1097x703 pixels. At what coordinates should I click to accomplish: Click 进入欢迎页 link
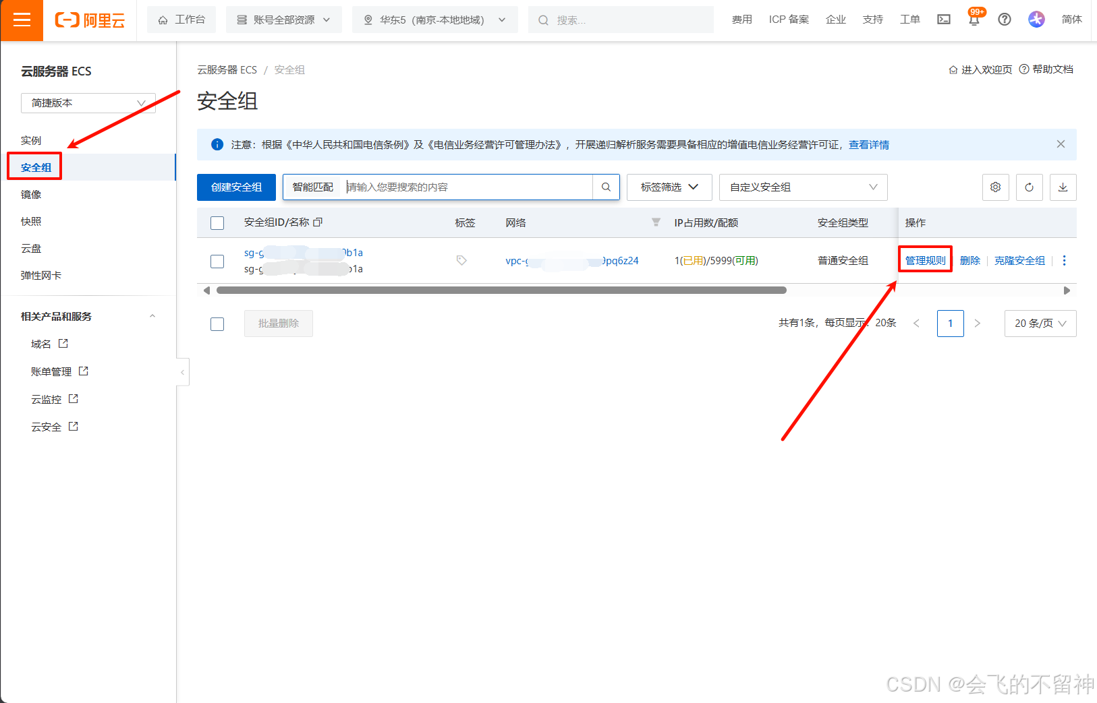tap(980, 69)
